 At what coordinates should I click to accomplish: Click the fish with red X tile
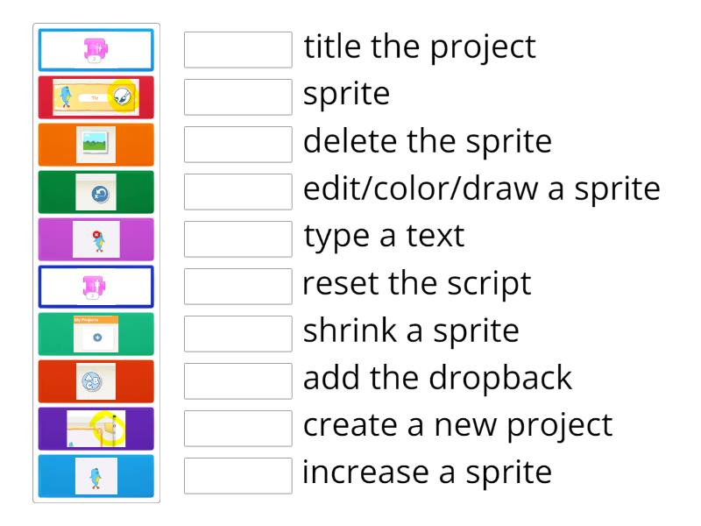point(96,239)
